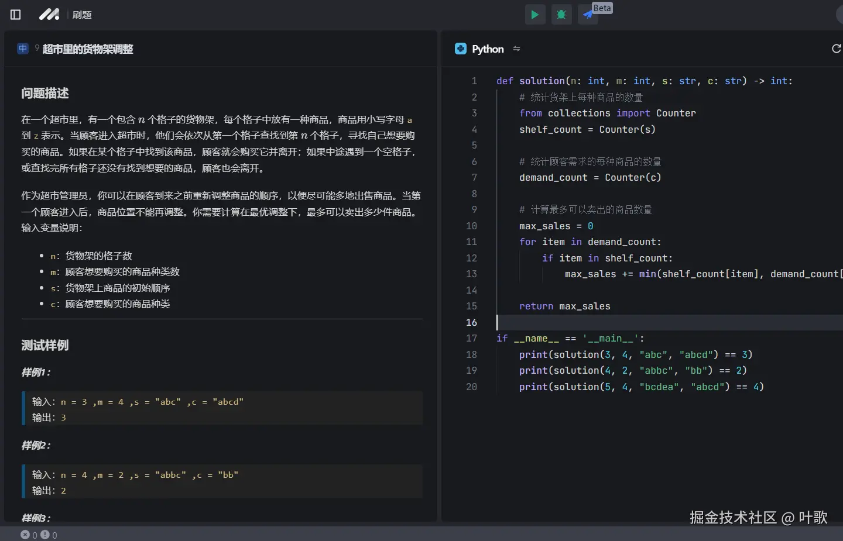Click the warning count icon in status bar
Image resolution: width=843 pixels, height=541 pixels.
[x=44, y=535]
